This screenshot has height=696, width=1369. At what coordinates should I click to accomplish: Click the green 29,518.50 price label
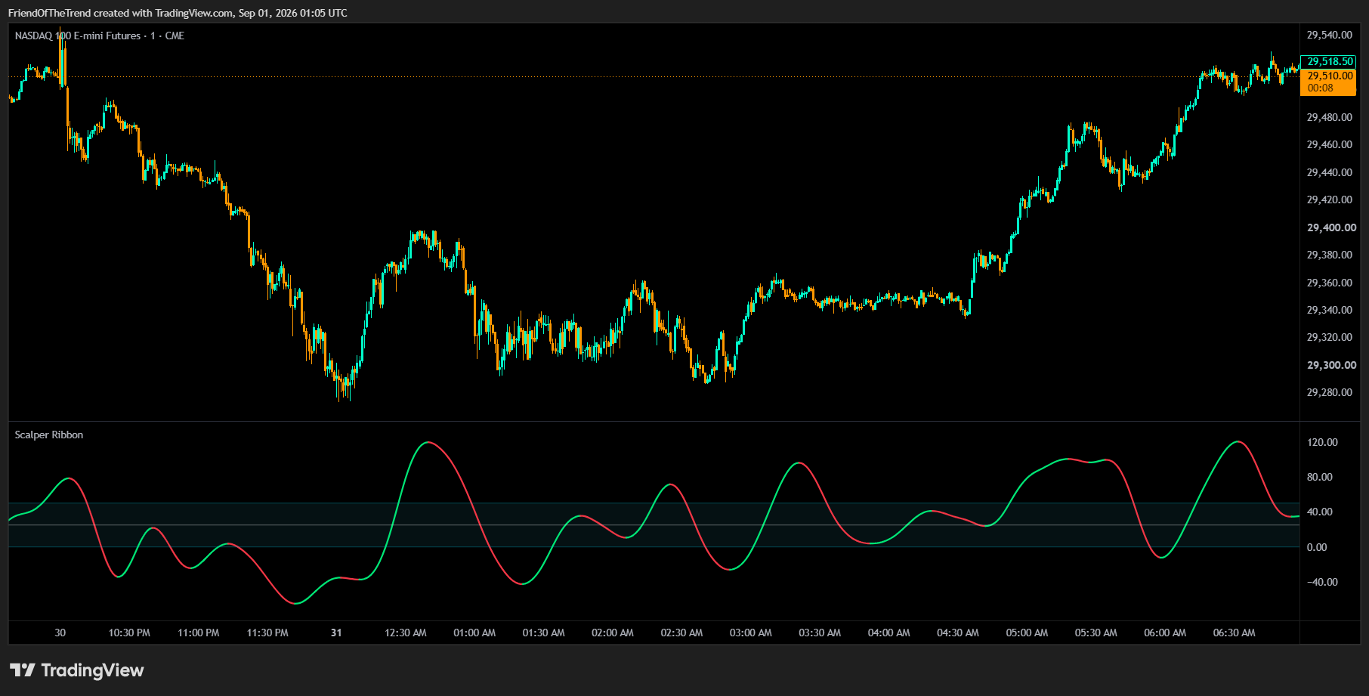click(x=1330, y=61)
